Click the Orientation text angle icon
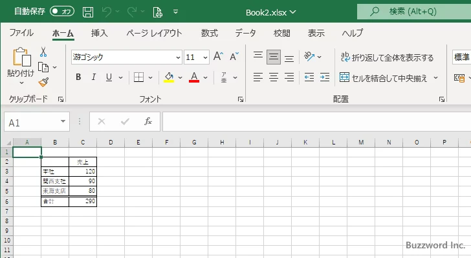471x258 pixels. tap(309, 56)
